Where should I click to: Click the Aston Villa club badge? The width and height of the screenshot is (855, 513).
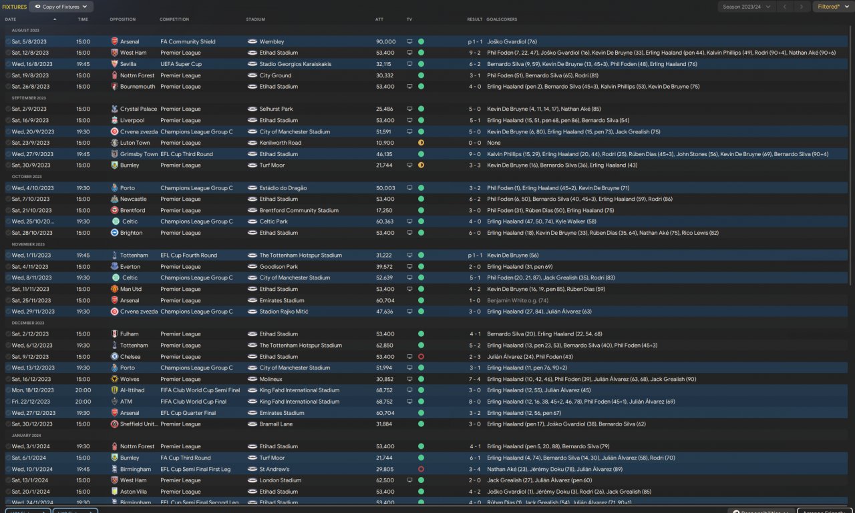tap(115, 491)
